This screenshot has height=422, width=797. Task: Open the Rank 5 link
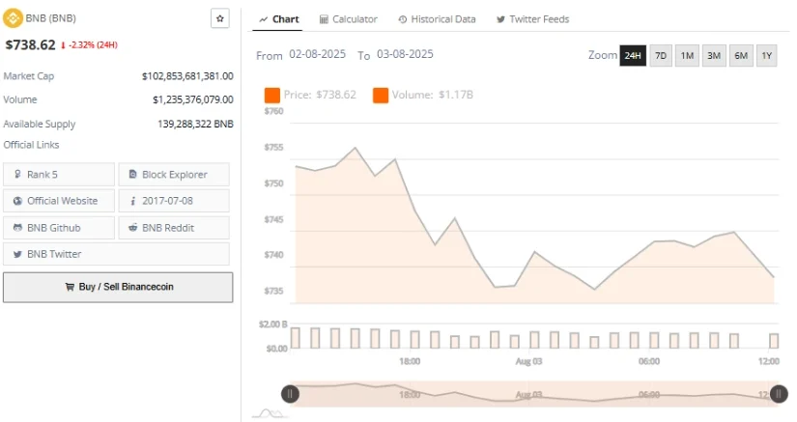tap(59, 175)
